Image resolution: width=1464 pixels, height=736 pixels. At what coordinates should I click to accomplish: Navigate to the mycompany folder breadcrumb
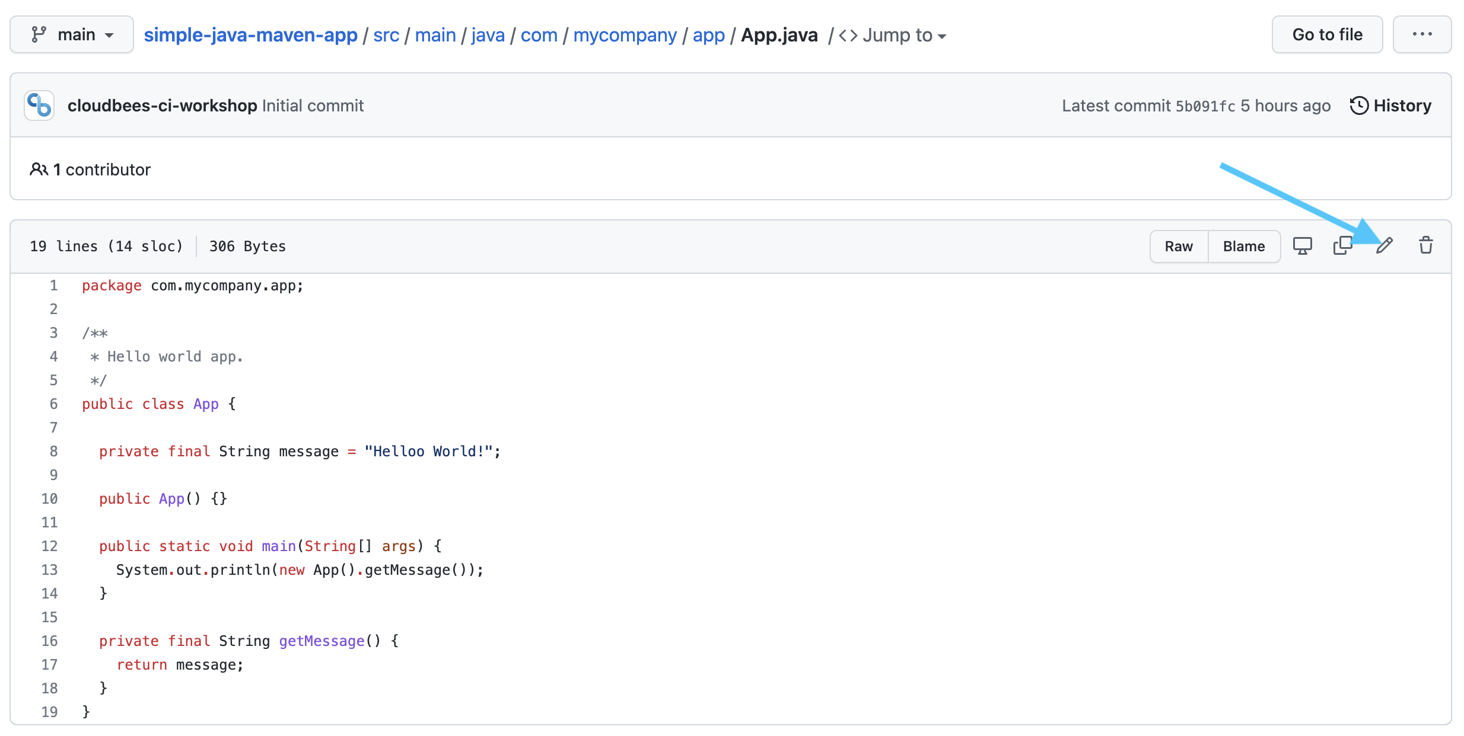coord(625,35)
